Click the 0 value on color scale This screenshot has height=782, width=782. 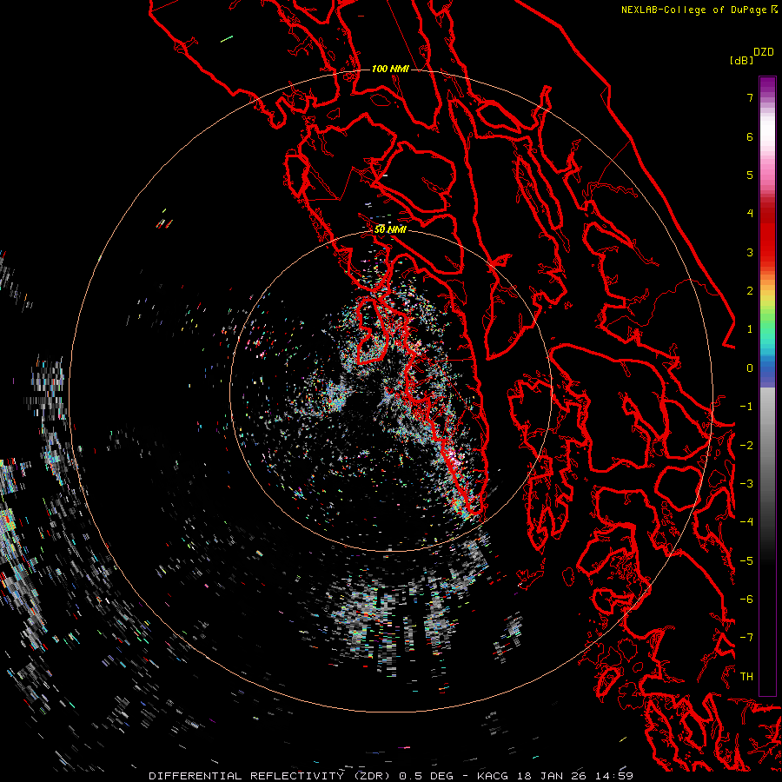[x=750, y=368]
